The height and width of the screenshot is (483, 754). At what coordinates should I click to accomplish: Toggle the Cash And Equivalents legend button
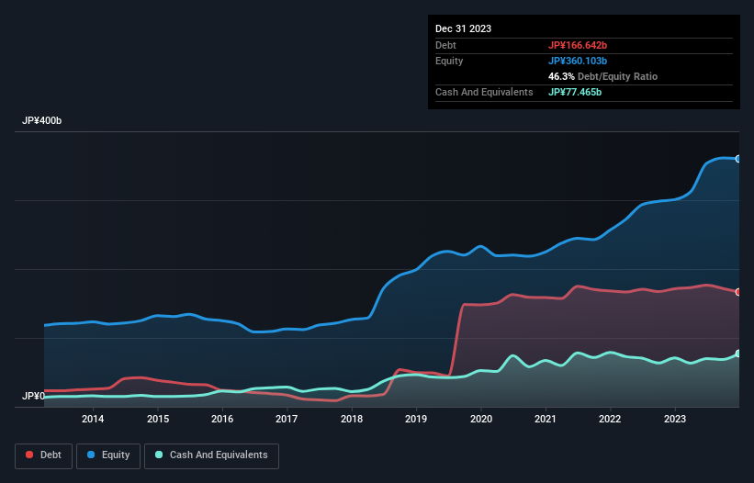[x=211, y=455]
